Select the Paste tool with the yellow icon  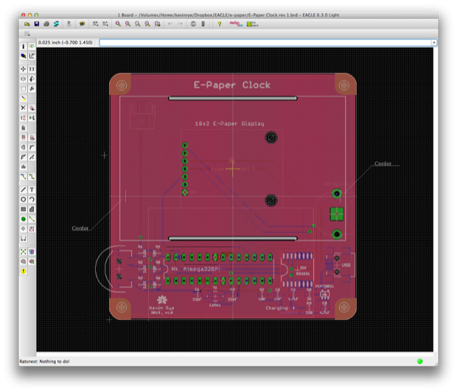coord(24,99)
